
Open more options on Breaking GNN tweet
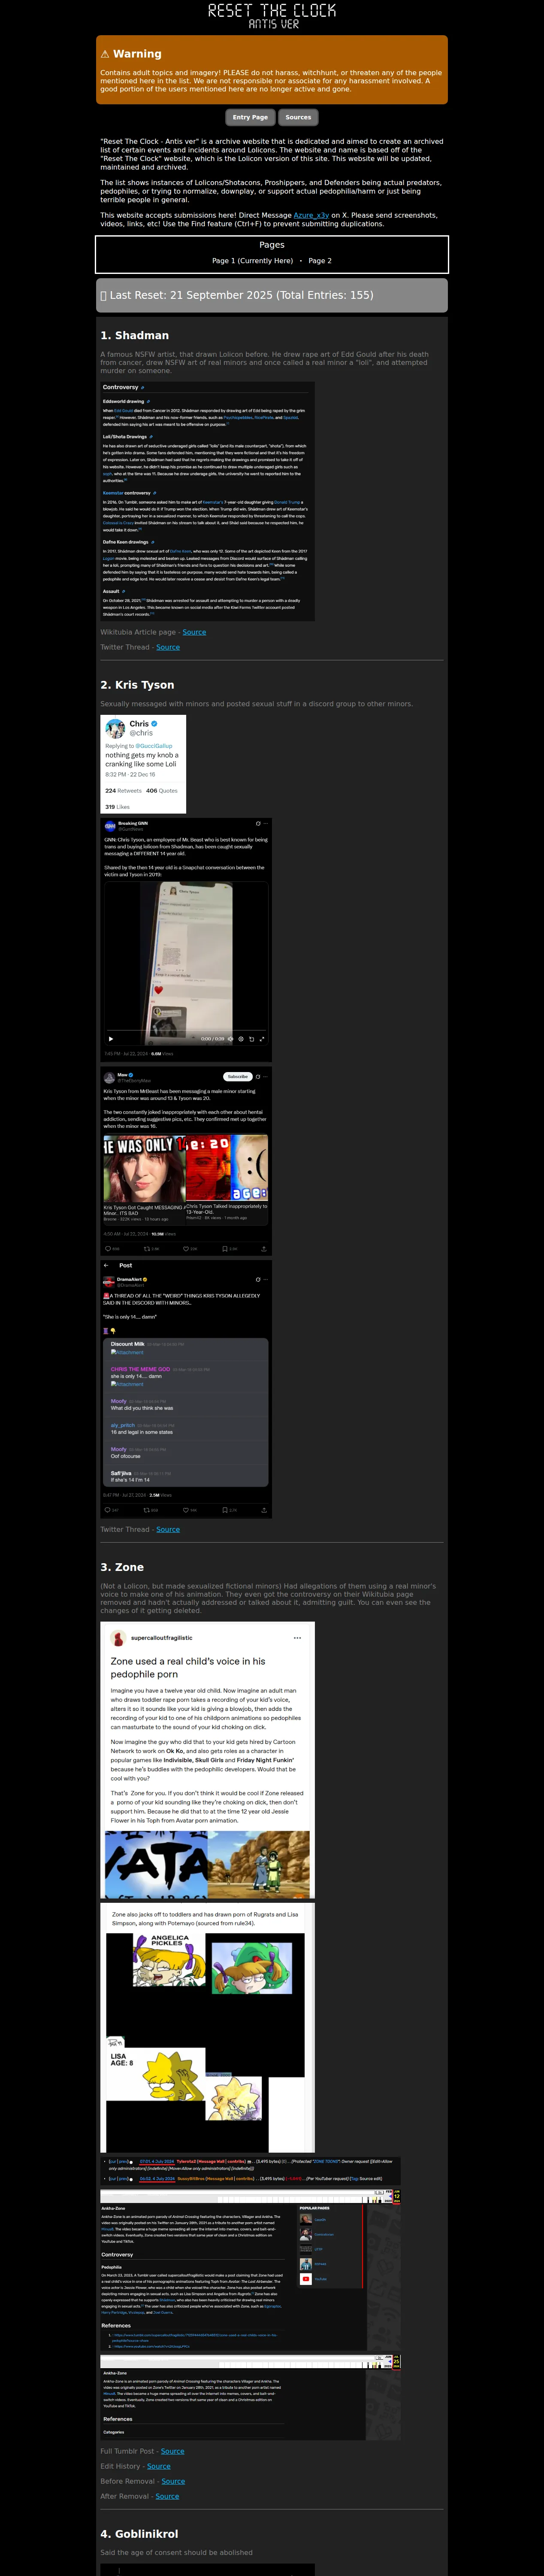[x=266, y=824]
